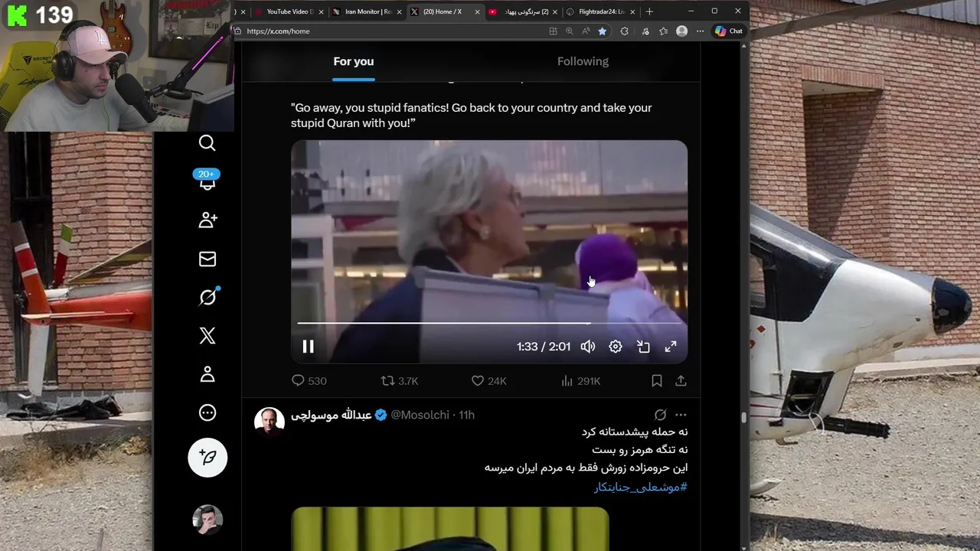Open more options on Mosolchi post

click(681, 415)
